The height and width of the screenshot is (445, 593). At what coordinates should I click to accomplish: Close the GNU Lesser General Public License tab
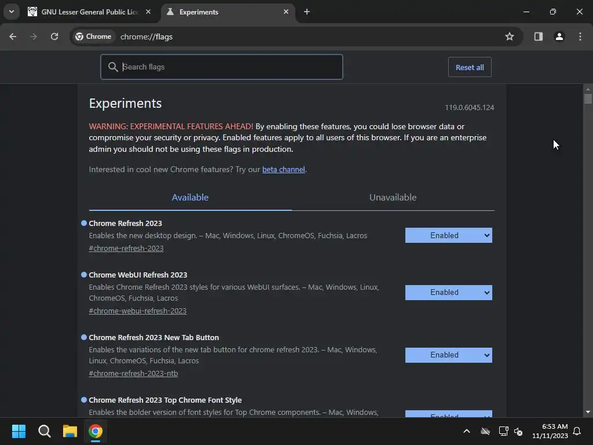(148, 12)
